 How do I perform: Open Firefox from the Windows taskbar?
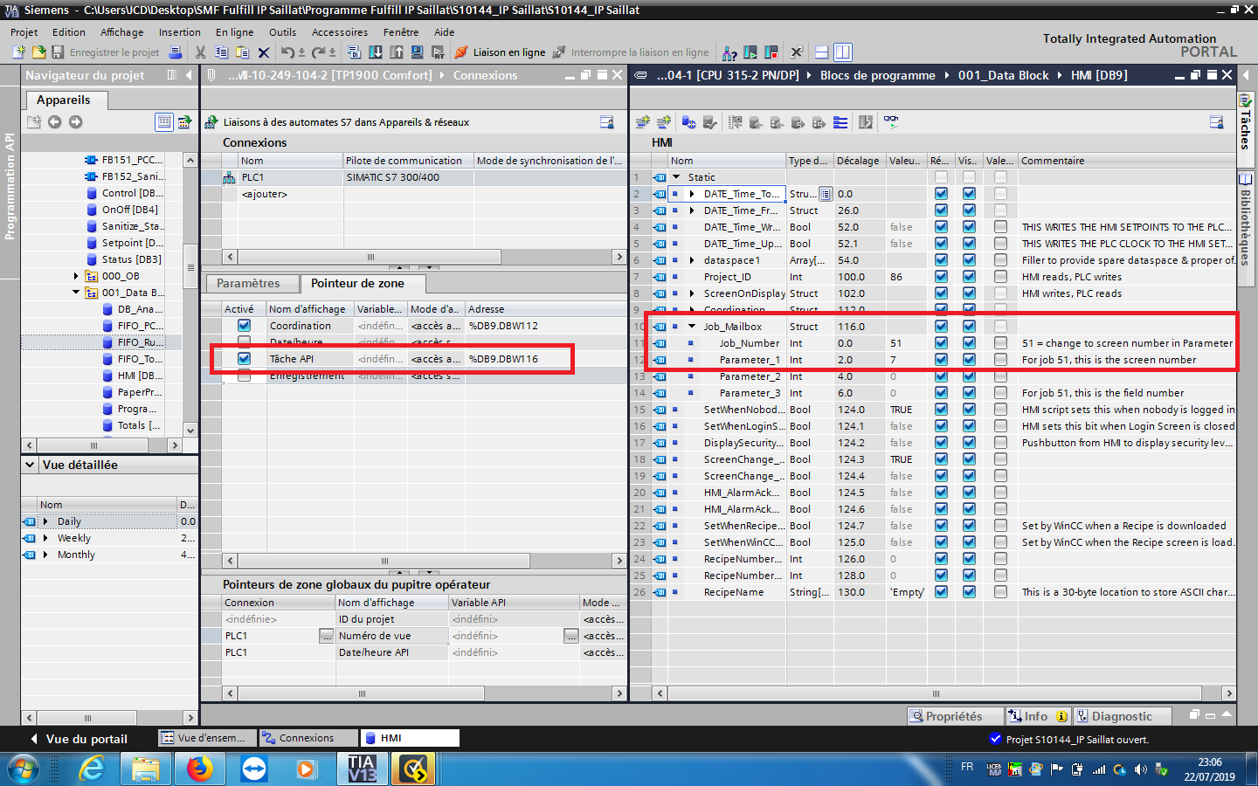coord(200,769)
